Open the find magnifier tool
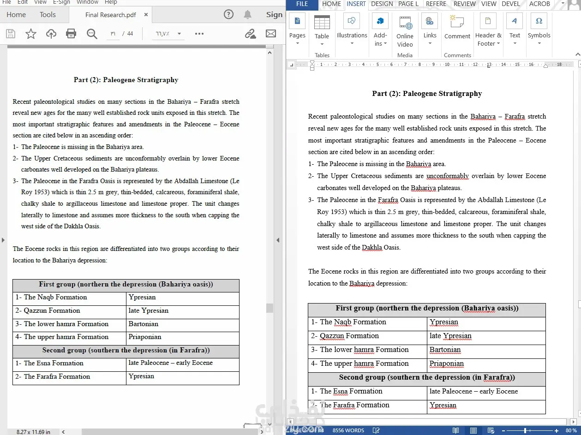 pyautogui.click(x=92, y=34)
